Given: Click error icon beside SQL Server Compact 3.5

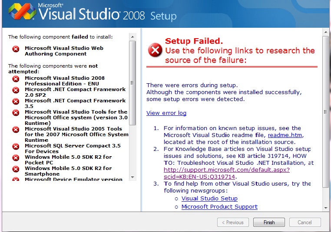Looking at the screenshot, I should (16, 147).
